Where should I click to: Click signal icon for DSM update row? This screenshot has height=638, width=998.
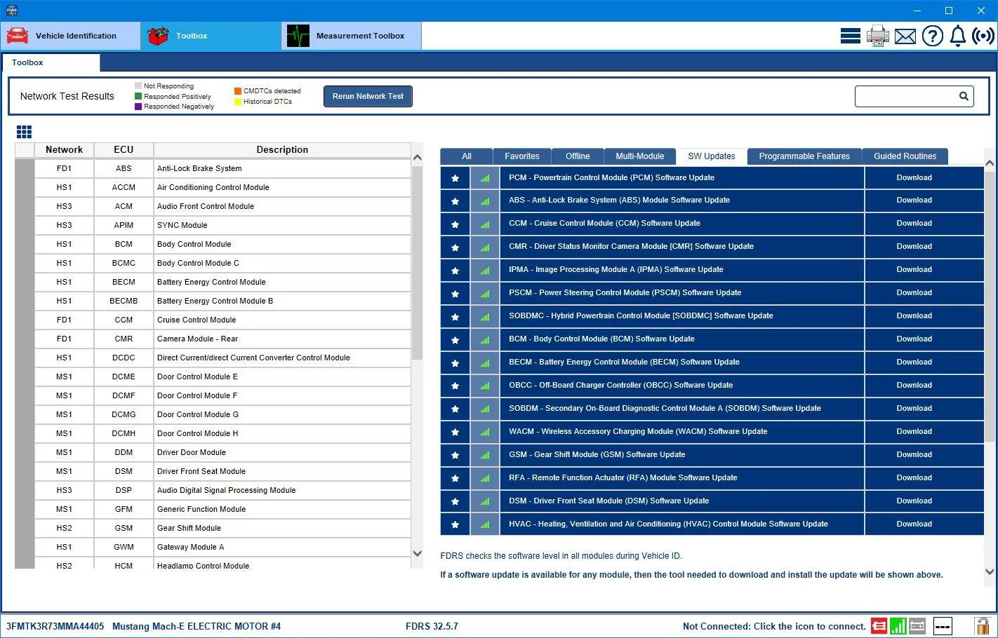click(x=485, y=502)
